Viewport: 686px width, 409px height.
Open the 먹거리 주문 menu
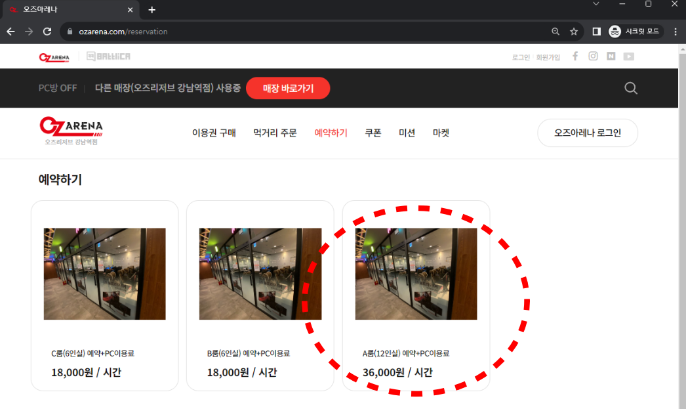pos(275,133)
